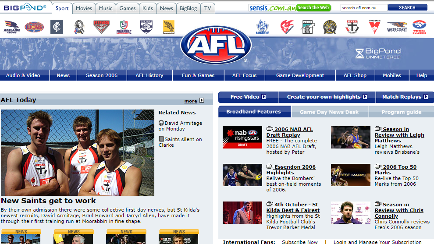434x244 pixels.
Task: Open Match Replays button
Action: (405, 97)
